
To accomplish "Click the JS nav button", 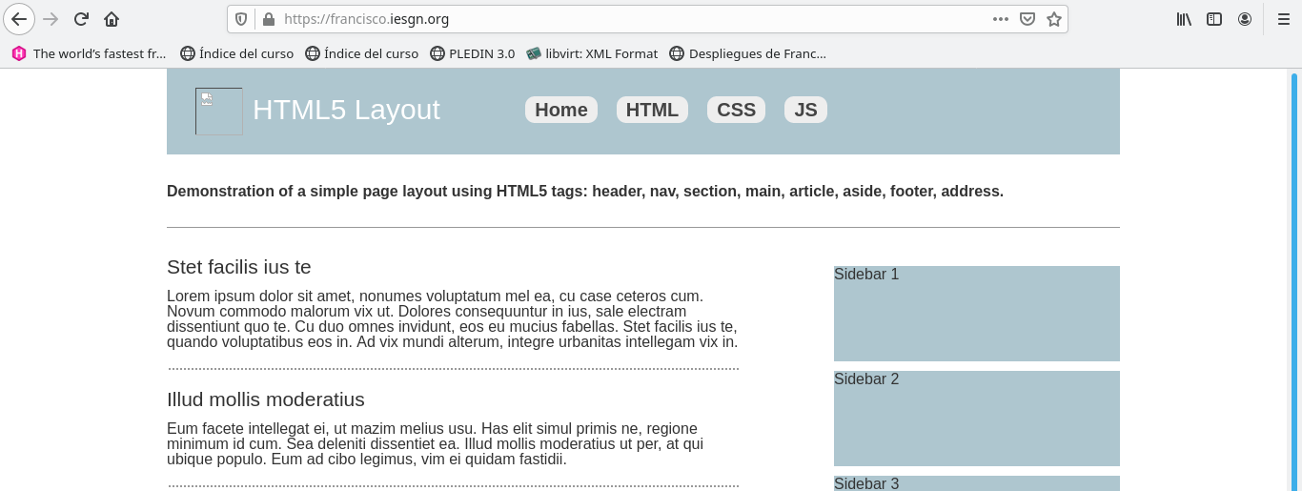I will pyautogui.click(x=805, y=110).
